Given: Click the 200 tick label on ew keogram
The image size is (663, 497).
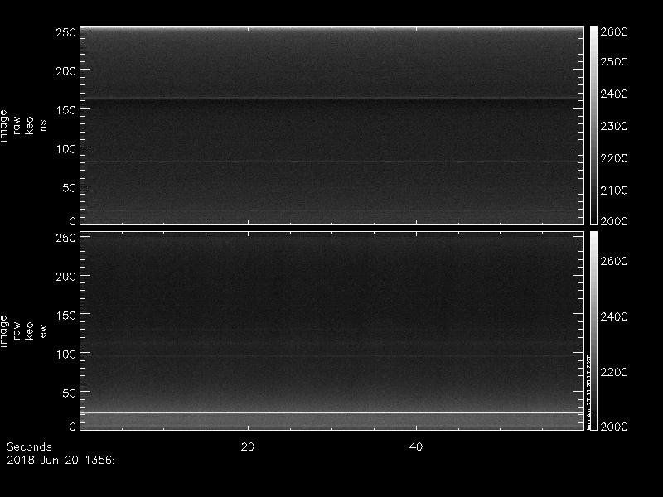Looking at the screenshot, I should pyautogui.click(x=65, y=277).
